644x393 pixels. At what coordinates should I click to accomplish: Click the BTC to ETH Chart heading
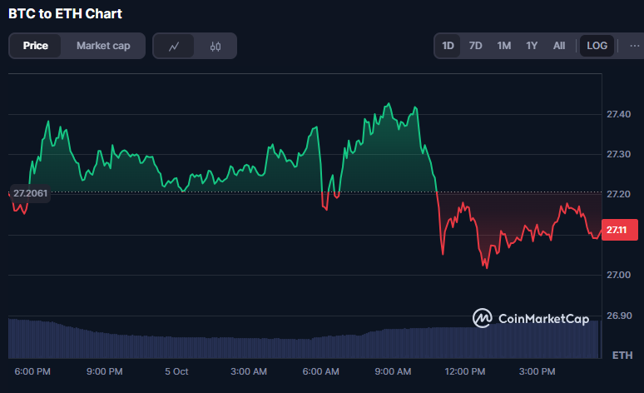coord(65,13)
